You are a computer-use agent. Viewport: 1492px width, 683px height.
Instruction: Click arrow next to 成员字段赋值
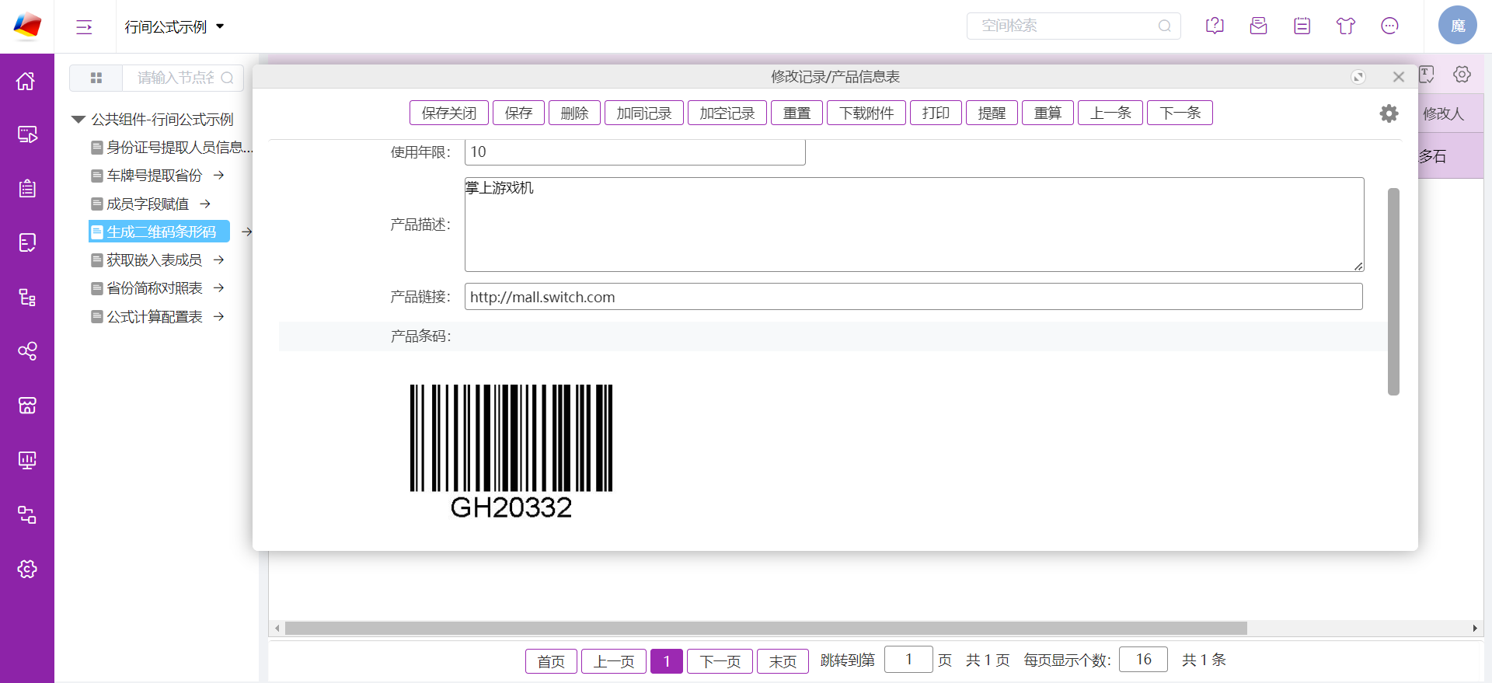pyautogui.click(x=205, y=204)
